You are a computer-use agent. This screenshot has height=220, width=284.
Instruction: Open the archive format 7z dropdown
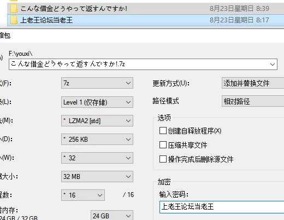[x=97, y=83]
